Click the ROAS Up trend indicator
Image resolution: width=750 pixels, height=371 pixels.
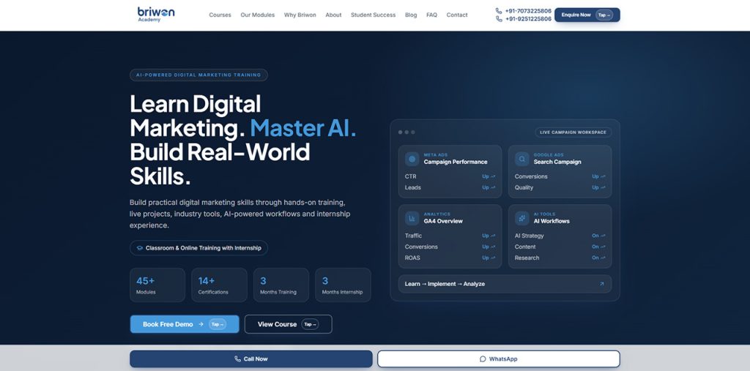489,258
